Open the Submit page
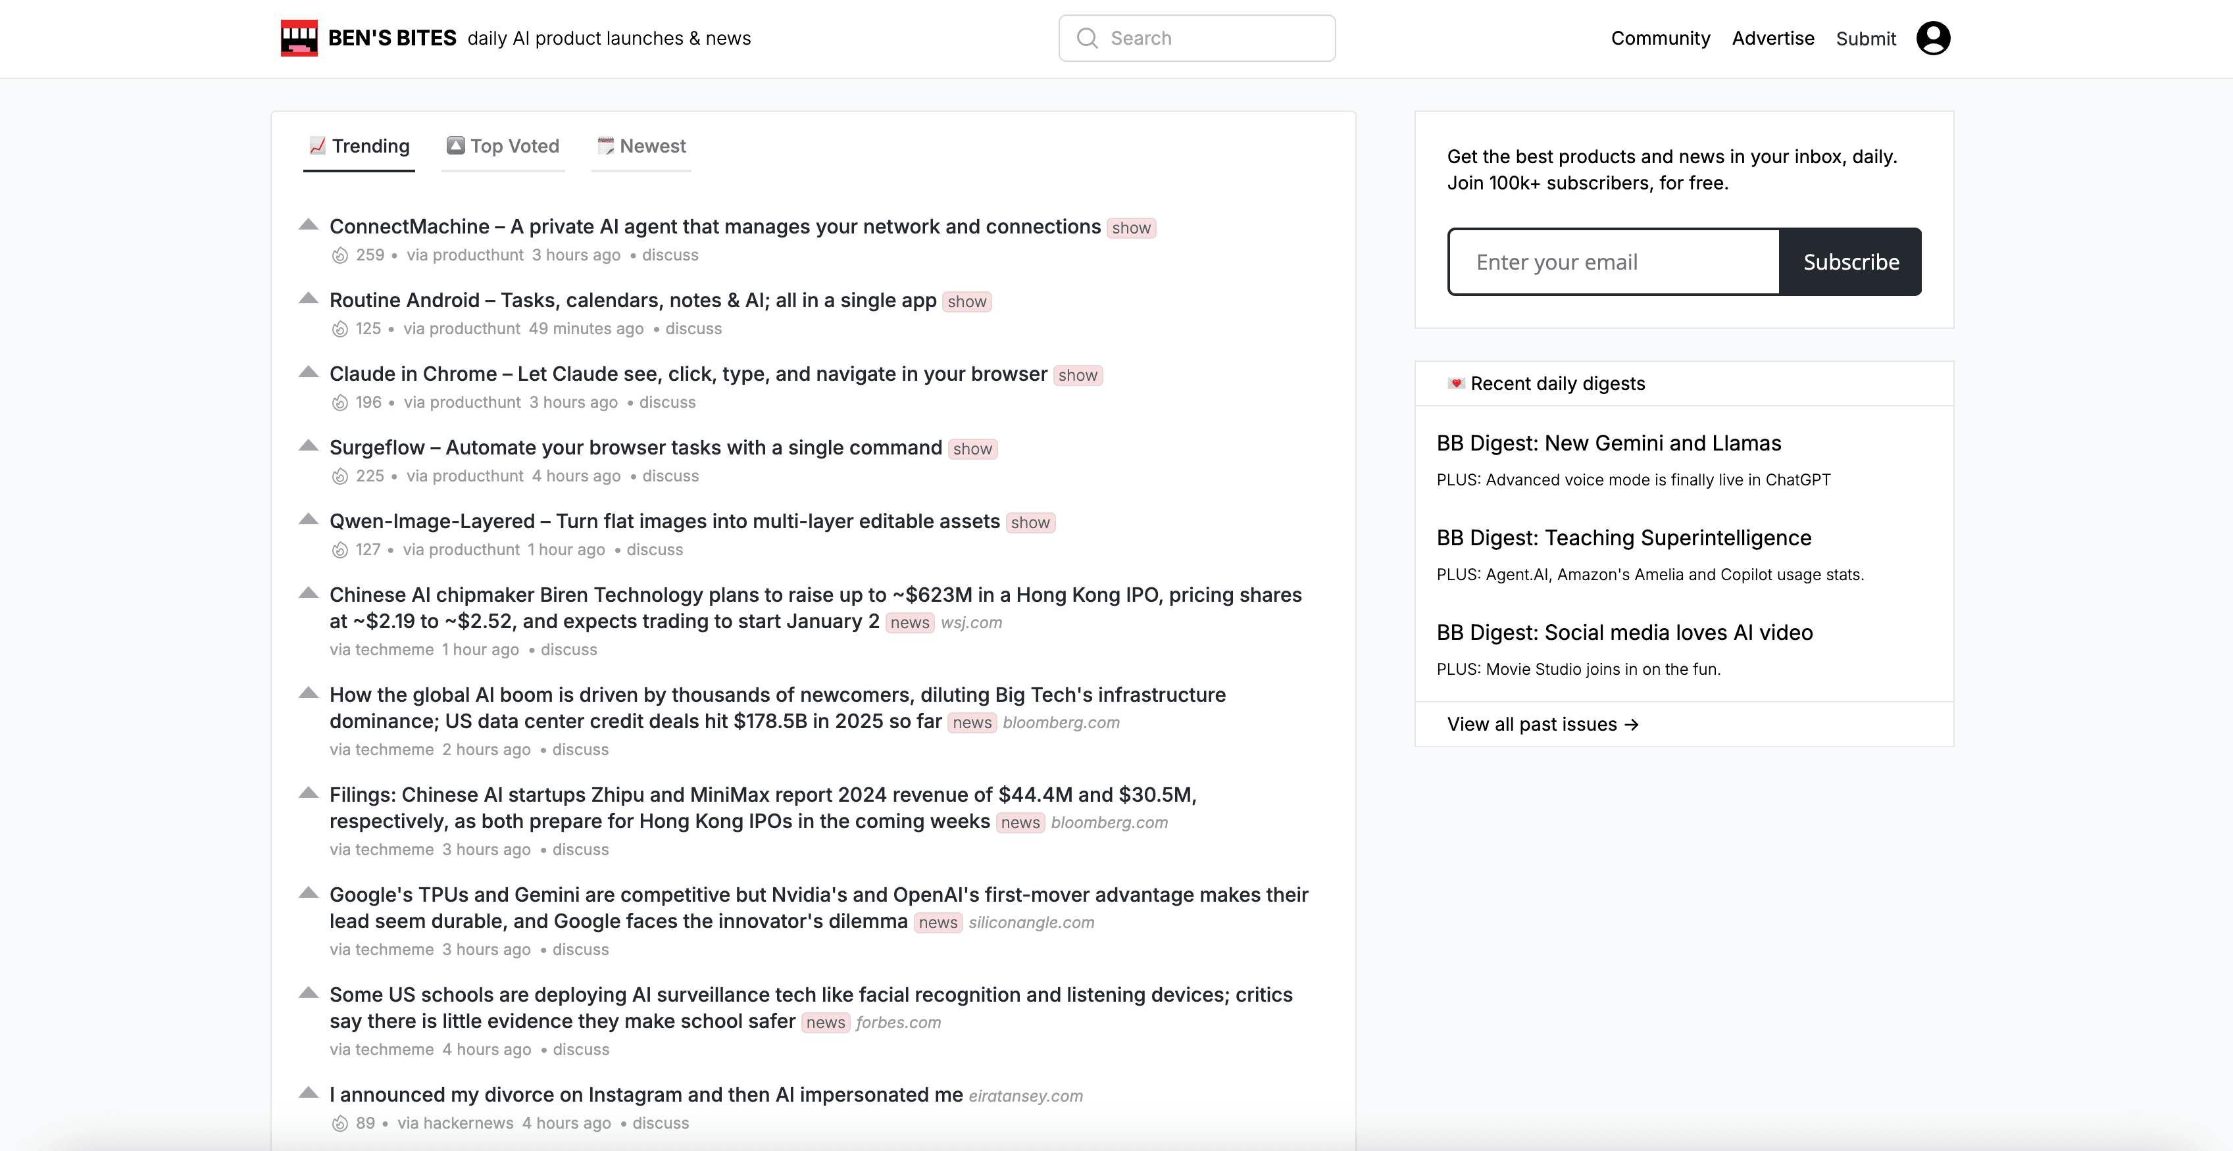Screen dimensions: 2233x1151 (x=1865, y=39)
